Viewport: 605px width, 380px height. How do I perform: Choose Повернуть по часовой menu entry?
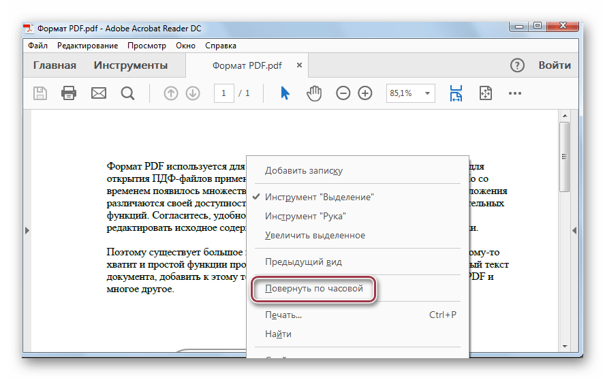(x=313, y=289)
